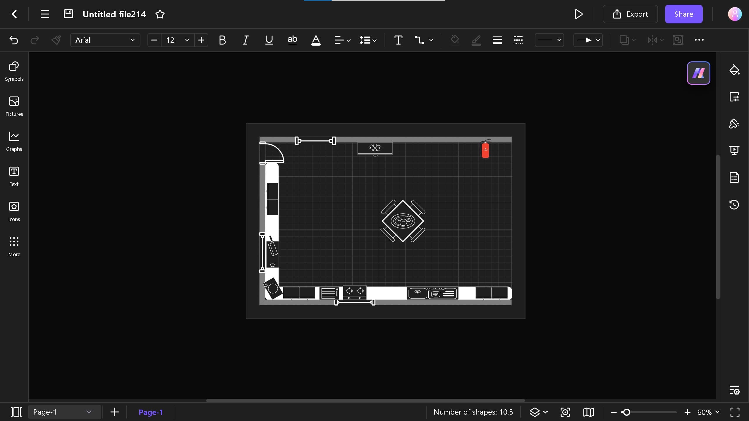The width and height of the screenshot is (749, 421).
Task: Toggle italic formatting
Action: click(x=245, y=40)
